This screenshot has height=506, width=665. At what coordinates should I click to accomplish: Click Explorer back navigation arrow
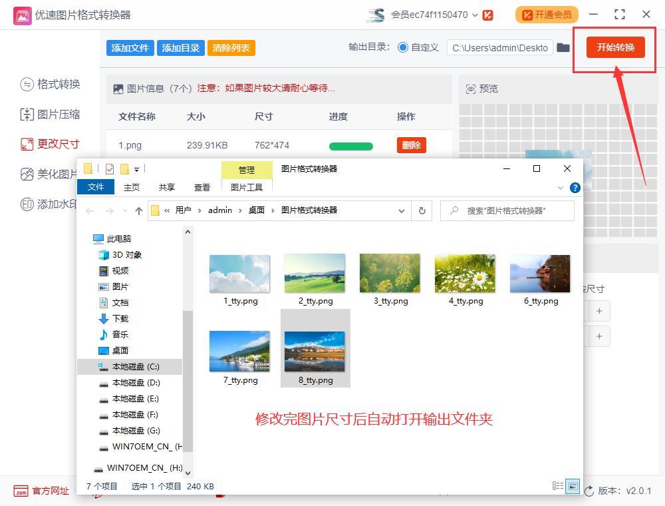[90, 210]
